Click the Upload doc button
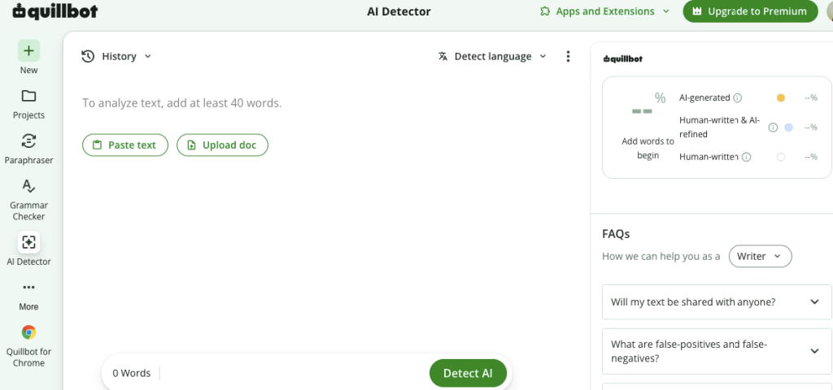Viewport: 833px width, 390px height. pos(222,145)
